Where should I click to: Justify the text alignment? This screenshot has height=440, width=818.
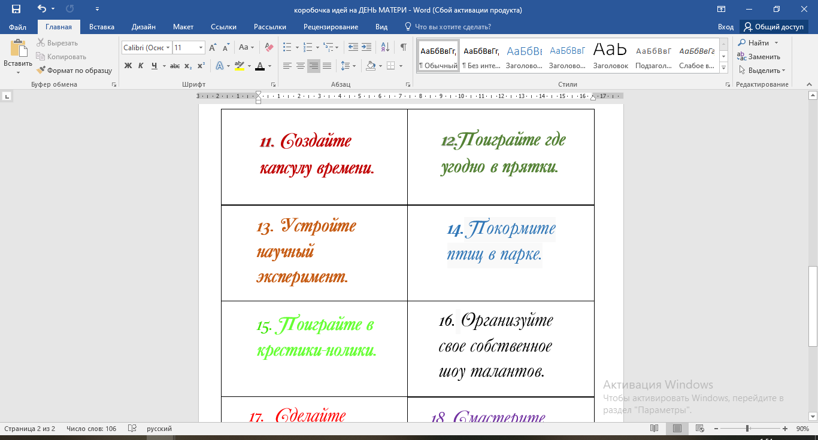point(327,66)
